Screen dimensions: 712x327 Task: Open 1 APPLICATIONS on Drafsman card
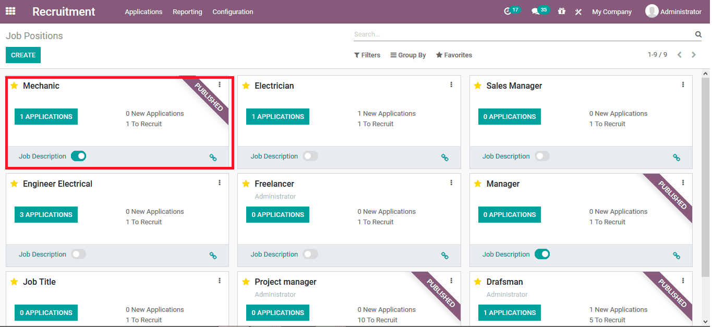pos(510,312)
